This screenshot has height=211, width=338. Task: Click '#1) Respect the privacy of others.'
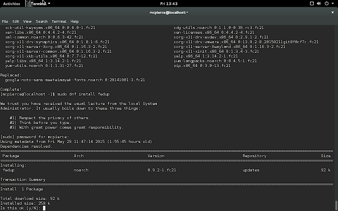pos(50,118)
